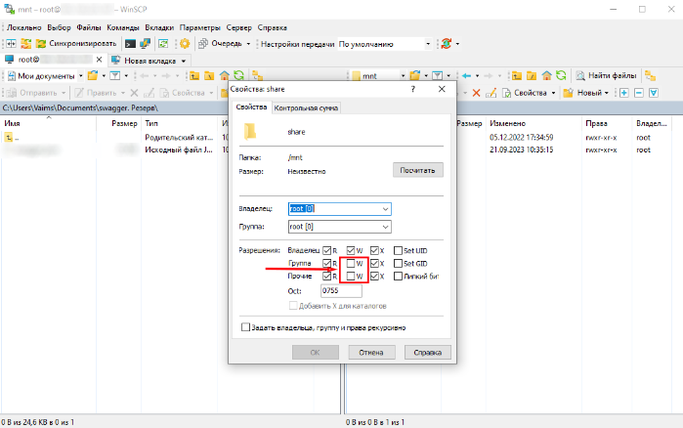
Task: Open the Владелец combo box
Action: 340,209
